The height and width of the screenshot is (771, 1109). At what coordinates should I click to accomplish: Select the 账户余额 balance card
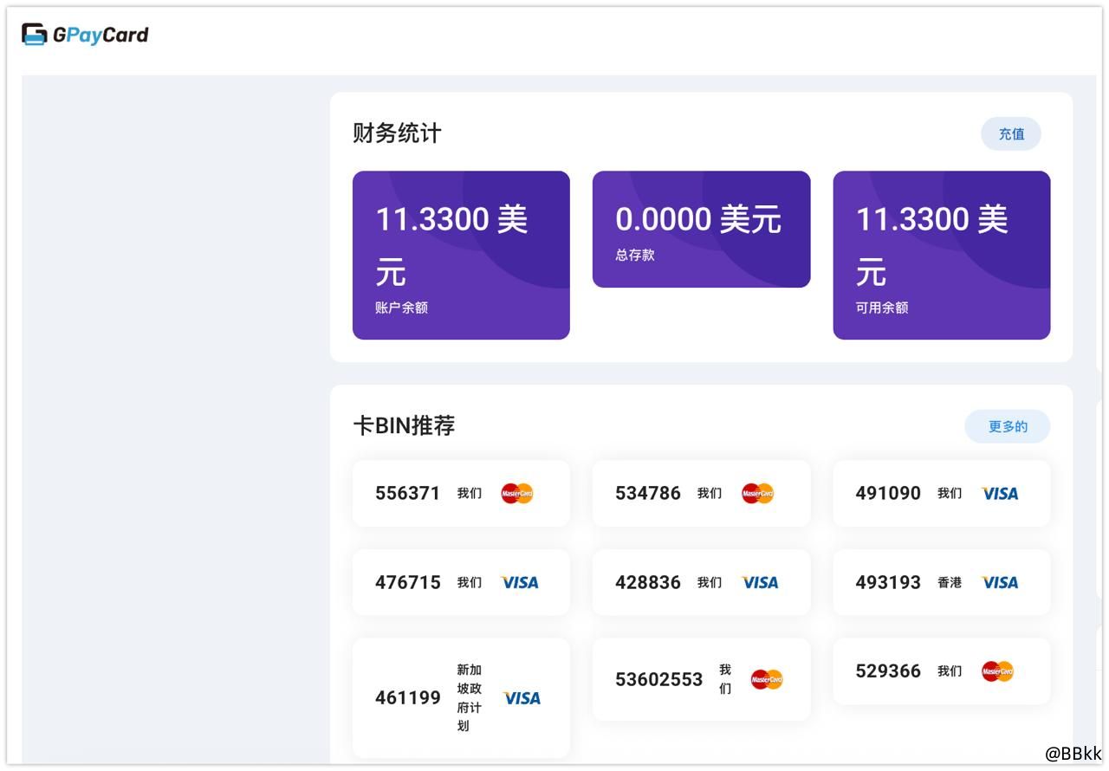coord(461,255)
